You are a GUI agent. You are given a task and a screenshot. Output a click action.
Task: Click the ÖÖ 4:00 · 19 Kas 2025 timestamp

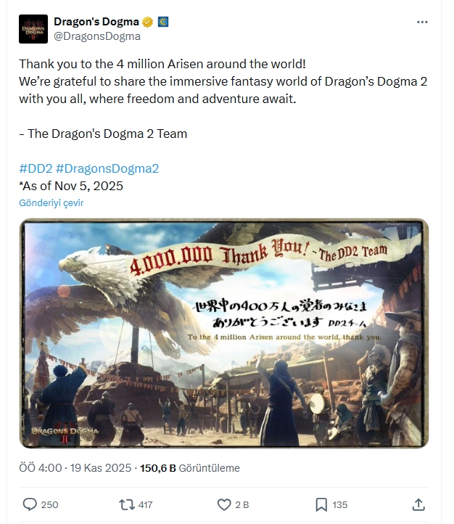(x=75, y=468)
